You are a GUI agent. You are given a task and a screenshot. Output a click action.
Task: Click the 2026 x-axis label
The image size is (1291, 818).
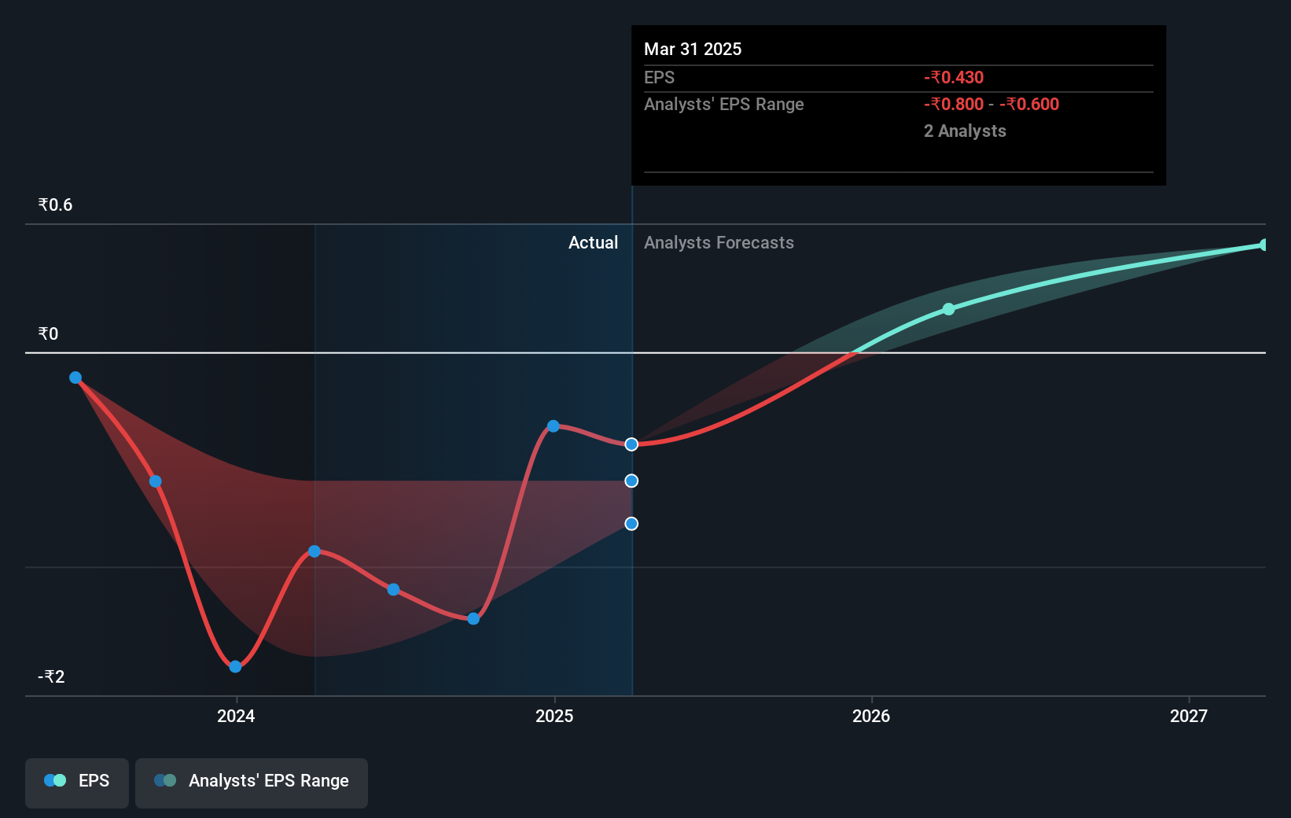pyautogui.click(x=871, y=716)
